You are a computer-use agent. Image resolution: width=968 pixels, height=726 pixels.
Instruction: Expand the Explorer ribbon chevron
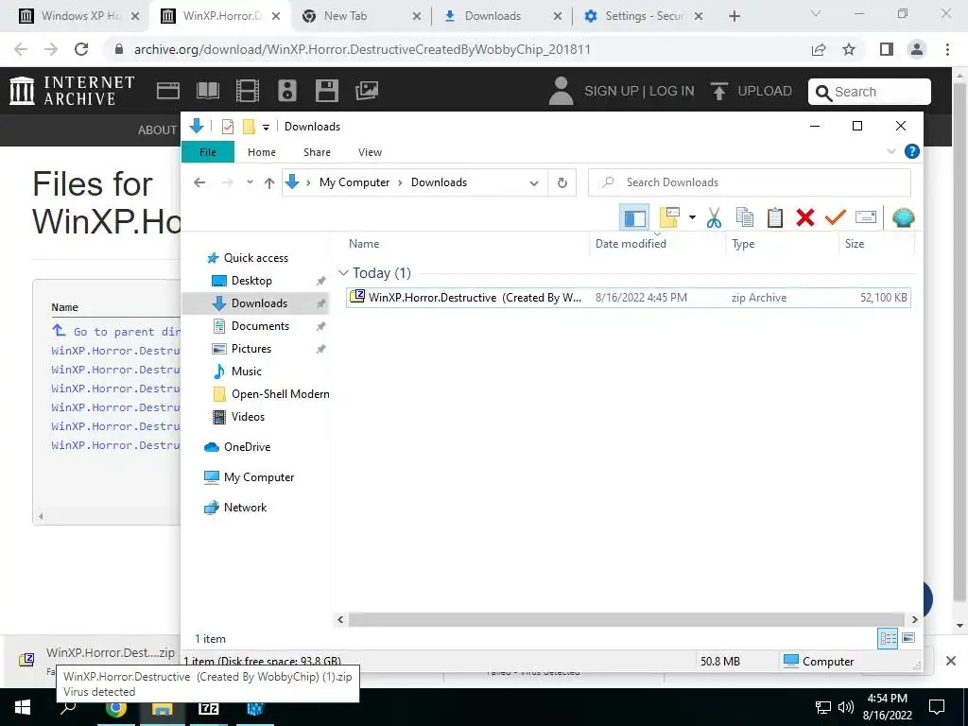tap(890, 151)
